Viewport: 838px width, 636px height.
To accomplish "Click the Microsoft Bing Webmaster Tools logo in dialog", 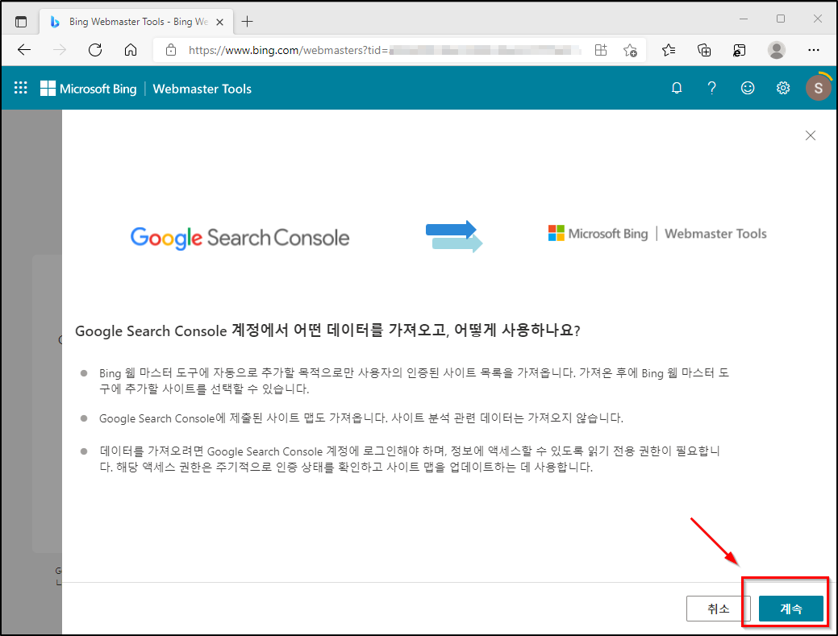I will pyautogui.click(x=657, y=233).
